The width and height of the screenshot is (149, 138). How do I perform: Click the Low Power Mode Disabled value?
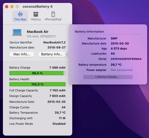pos(59,124)
